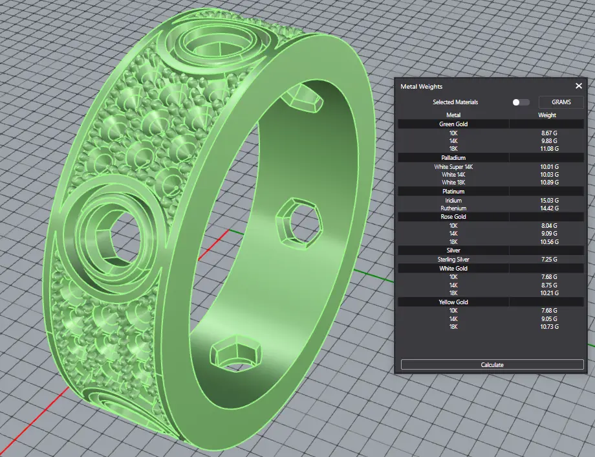Toggle the Selected Materials switch
595x457 pixels.
tap(521, 102)
